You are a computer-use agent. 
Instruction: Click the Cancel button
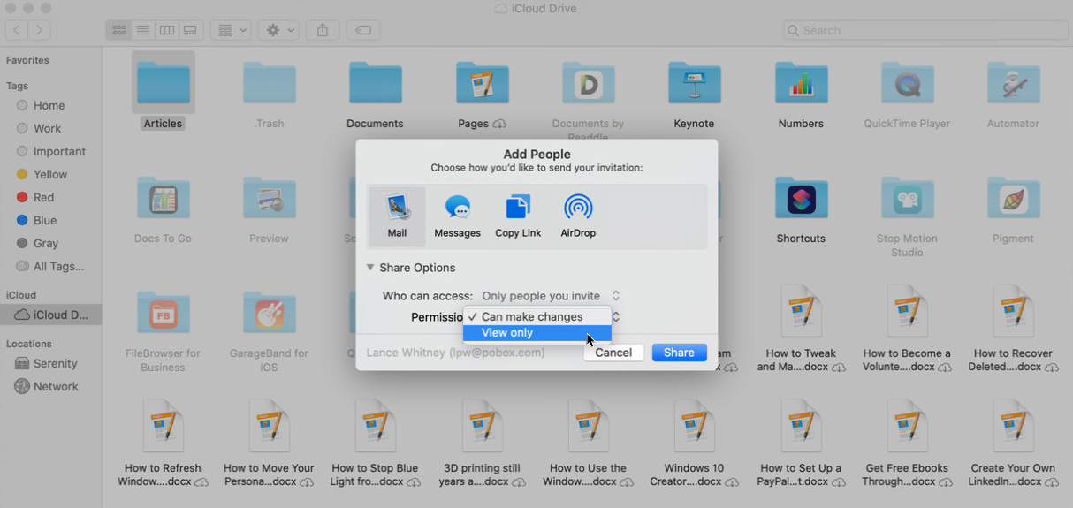(x=613, y=353)
